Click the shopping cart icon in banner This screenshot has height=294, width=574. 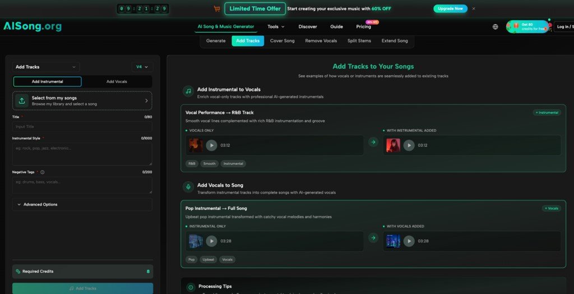217,9
